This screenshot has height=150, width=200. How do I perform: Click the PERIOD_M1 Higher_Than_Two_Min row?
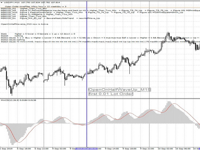[24, 8]
